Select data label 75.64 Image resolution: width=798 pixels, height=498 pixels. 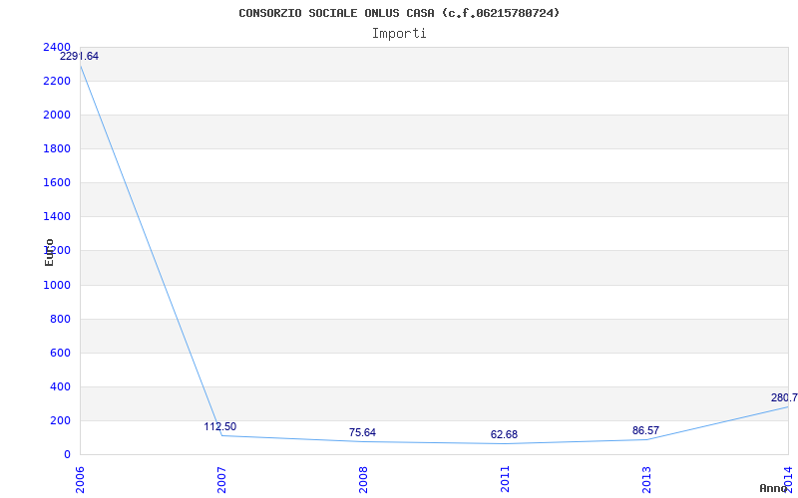pos(362,433)
